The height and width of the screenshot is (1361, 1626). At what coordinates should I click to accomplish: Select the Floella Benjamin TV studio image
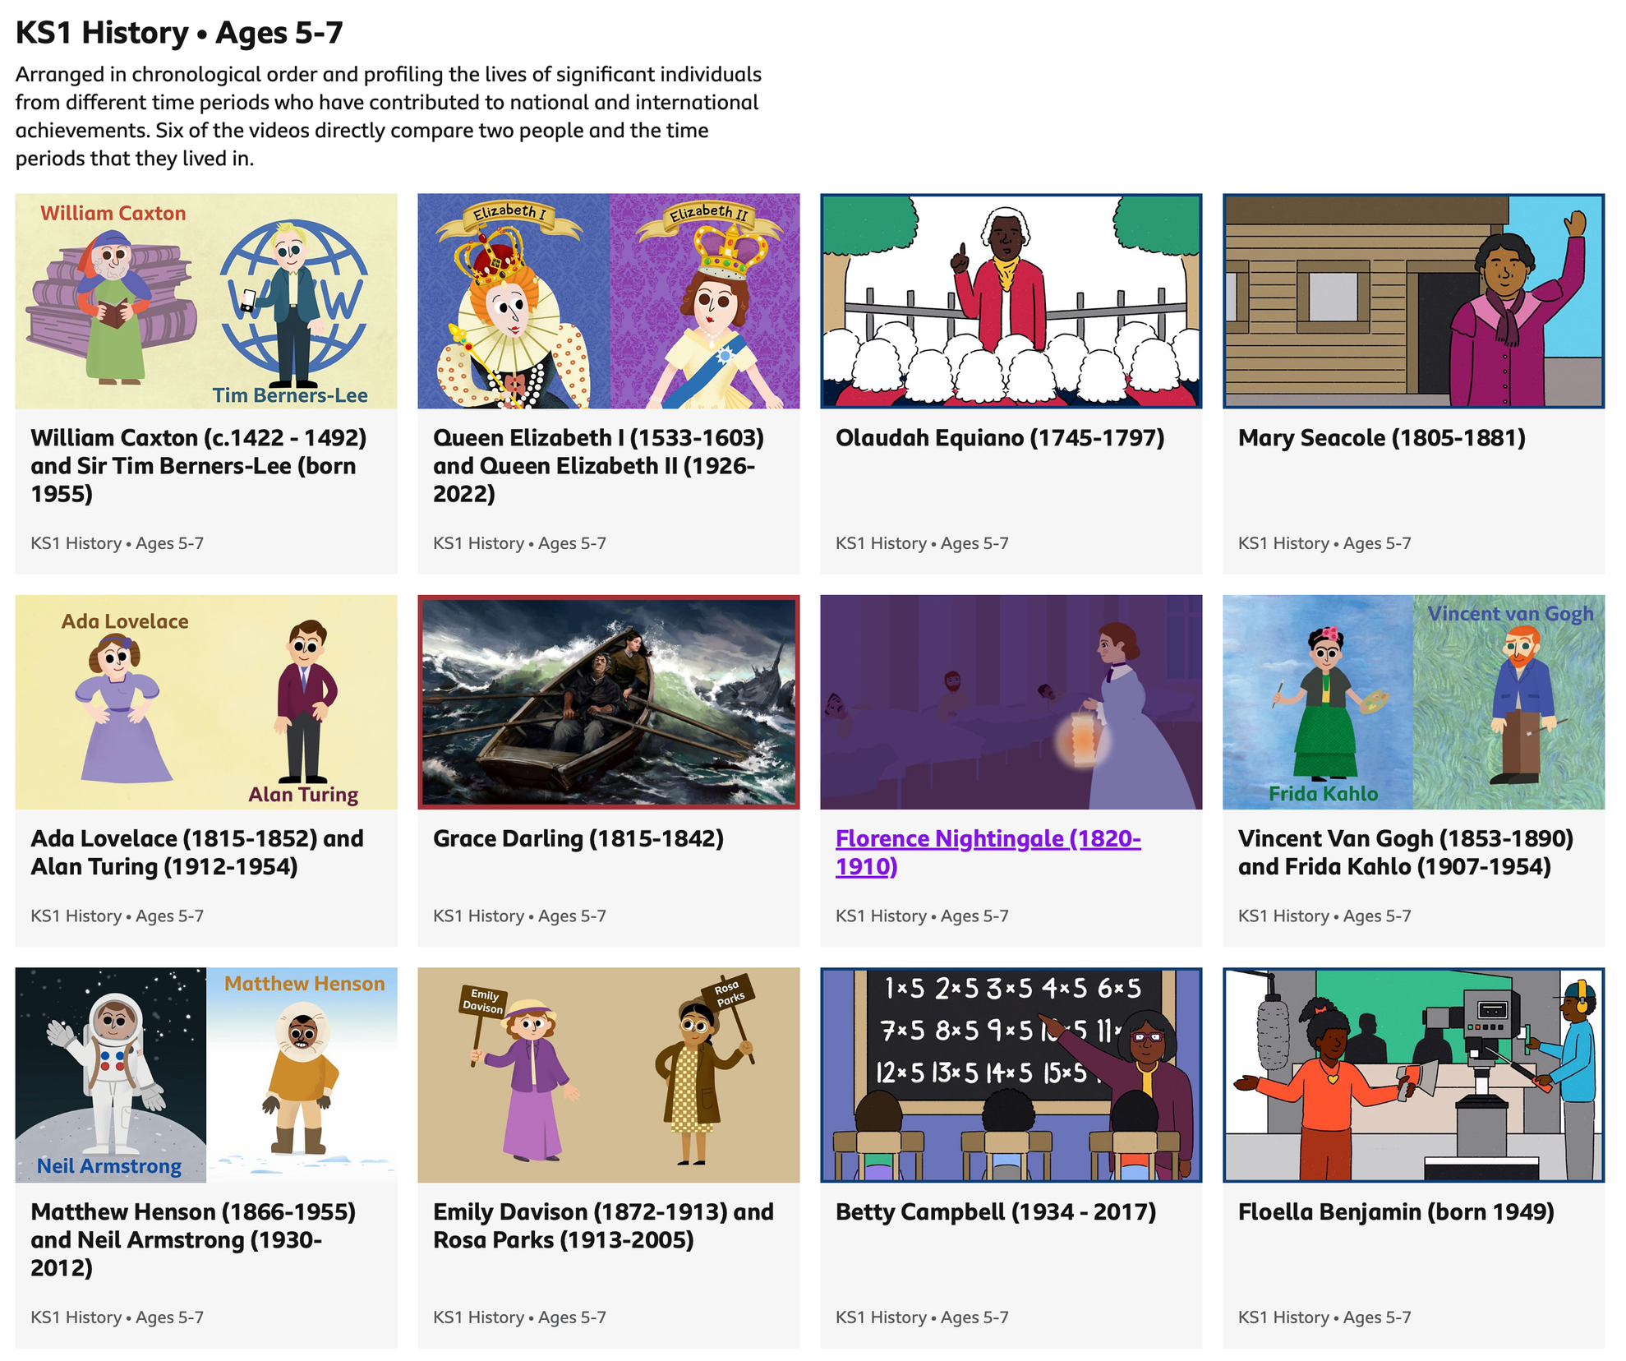point(1414,1075)
